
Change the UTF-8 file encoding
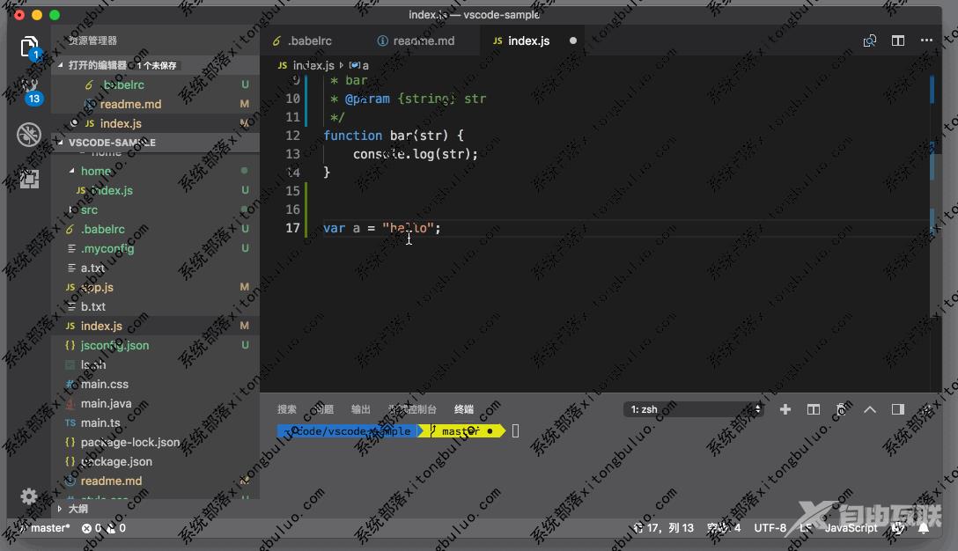[x=770, y=528]
